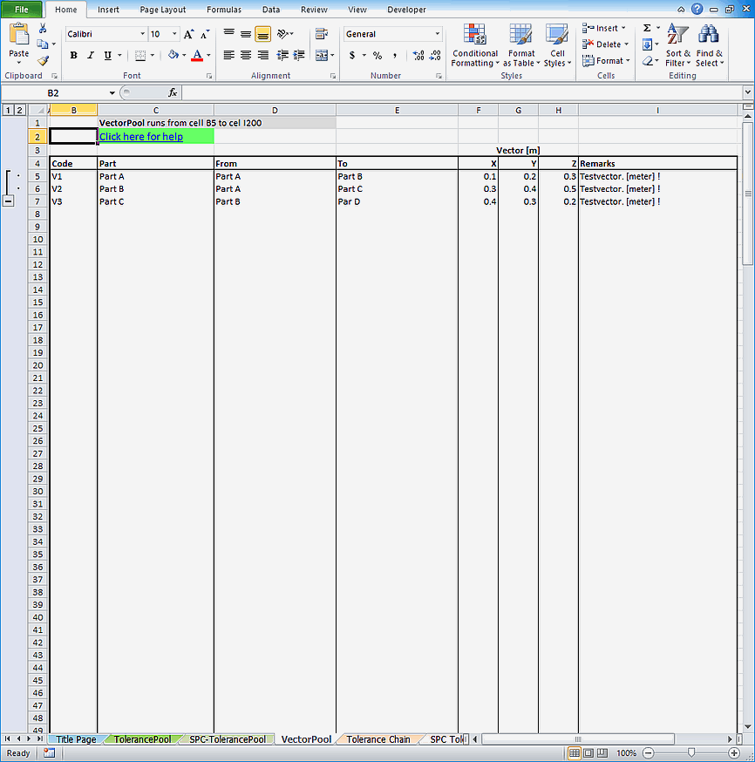Screen dimensions: 755x762
Task: Click Delete cells button
Action: [x=605, y=44]
